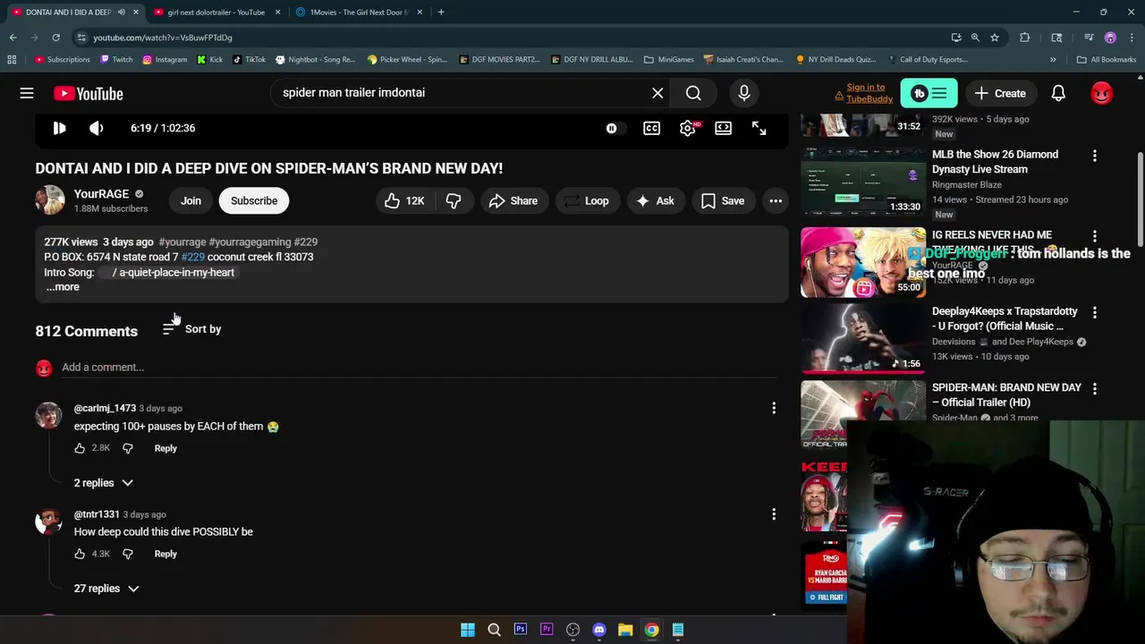Open All Bookmarks folder

pyautogui.click(x=1107, y=60)
